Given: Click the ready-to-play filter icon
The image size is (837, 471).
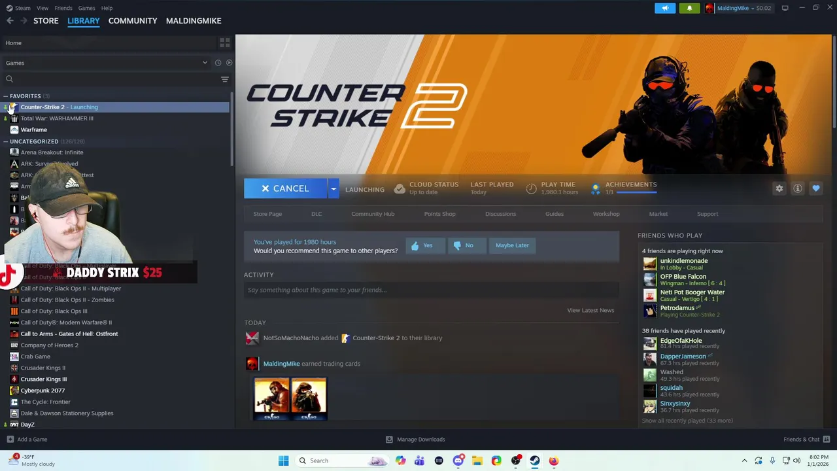Looking at the screenshot, I should [229, 63].
